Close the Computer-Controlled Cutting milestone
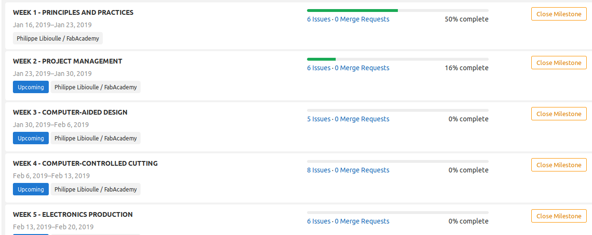This screenshot has width=592, height=235. pyautogui.click(x=559, y=165)
